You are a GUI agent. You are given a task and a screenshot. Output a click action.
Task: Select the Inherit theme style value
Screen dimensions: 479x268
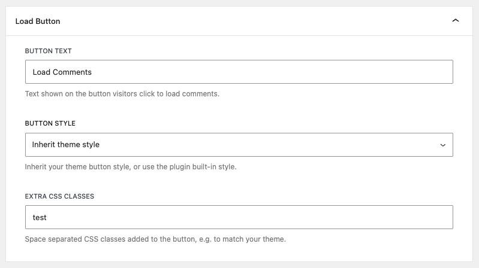(66, 145)
